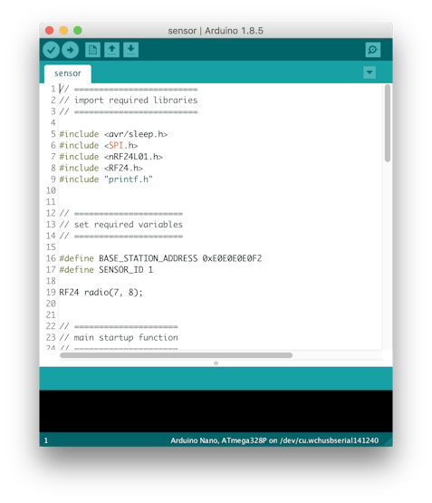The width and height of the screenshot is (432, 503).
Task: Click the vertical scrollbar thumb in editor
Action: [x=388, y=123]
